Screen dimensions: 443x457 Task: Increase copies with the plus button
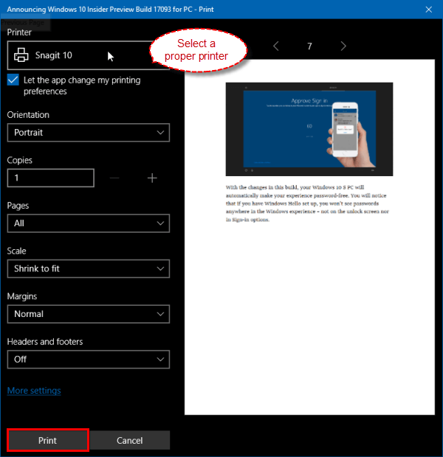152,178
